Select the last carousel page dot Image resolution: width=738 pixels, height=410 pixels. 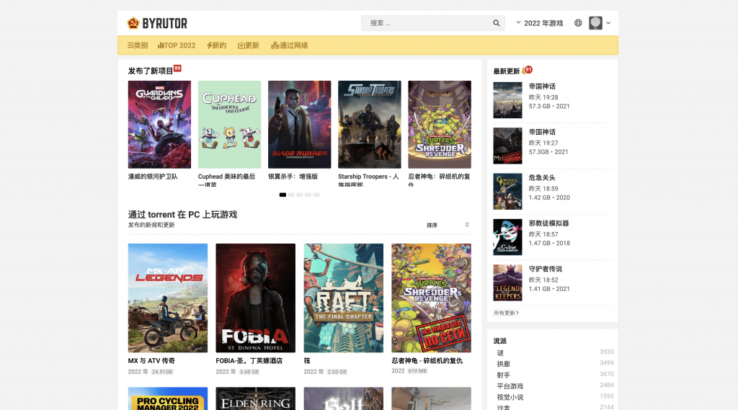[316, 195]
